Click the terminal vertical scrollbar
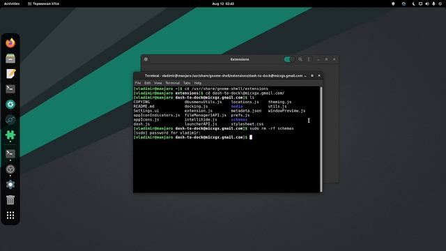 point(321,139)
